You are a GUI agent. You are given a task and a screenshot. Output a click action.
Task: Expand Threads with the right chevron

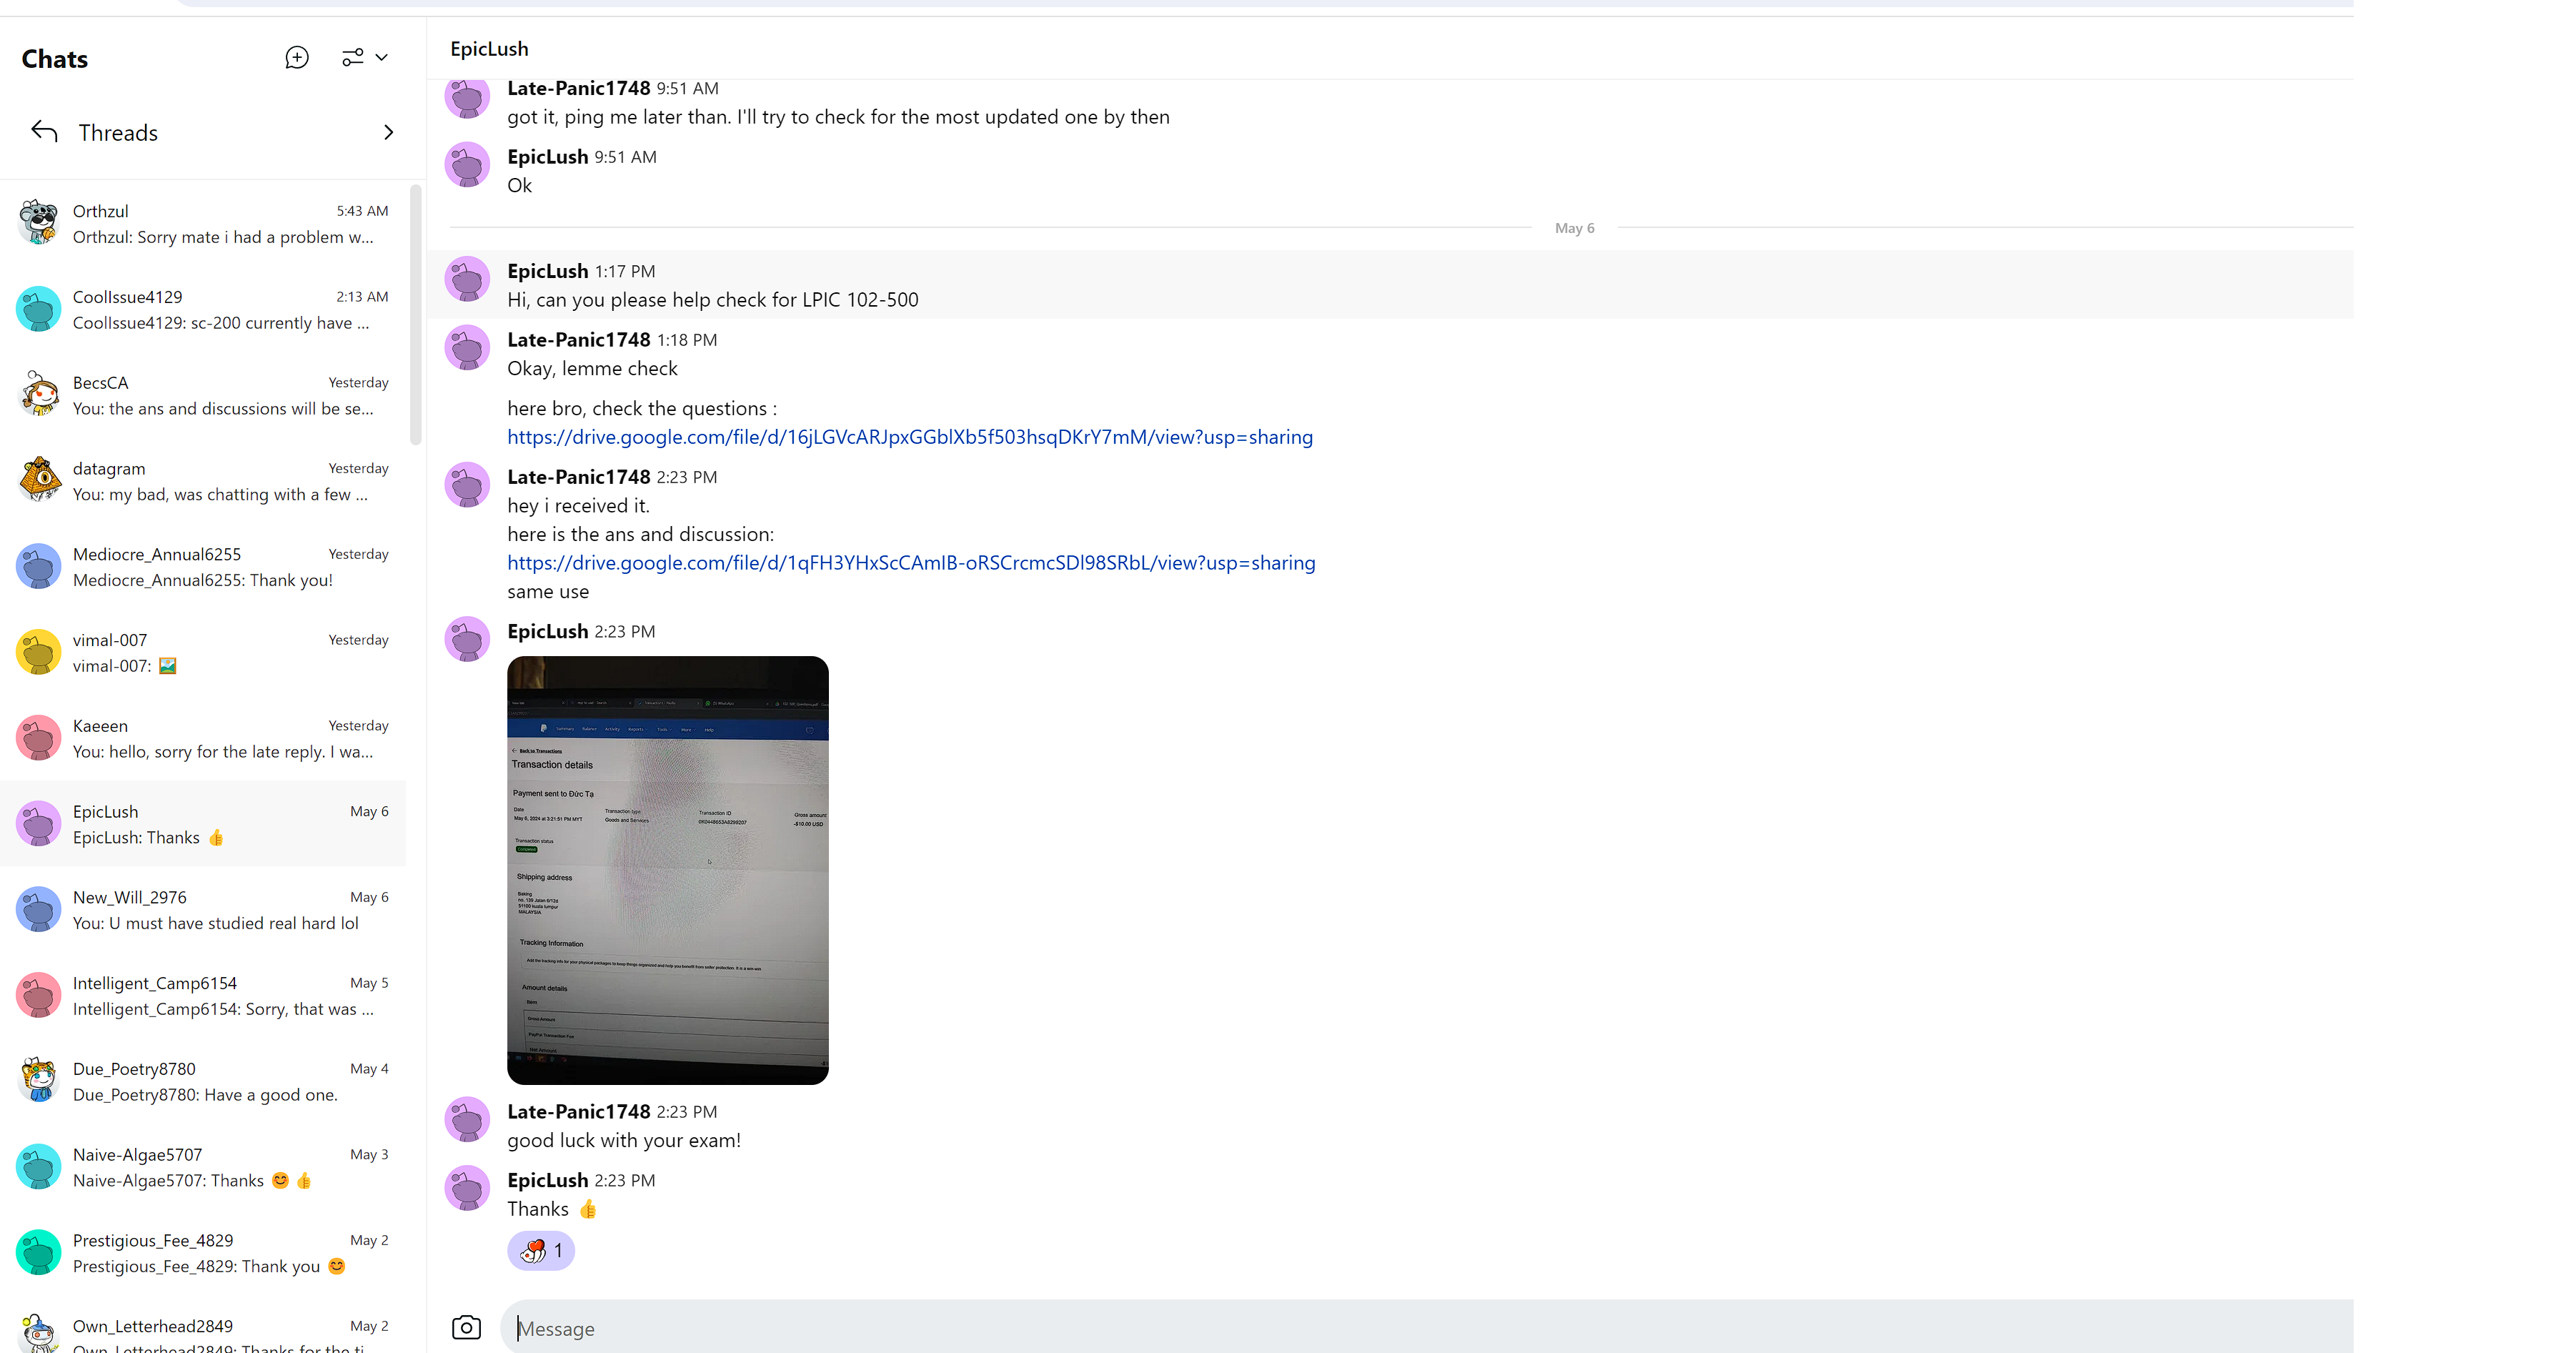tap(389, 132)
